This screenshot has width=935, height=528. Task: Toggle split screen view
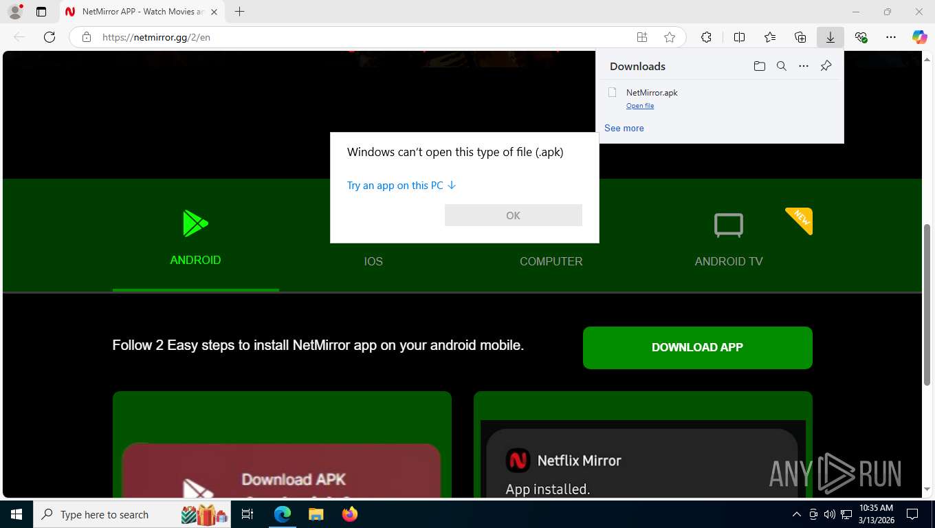pyautogui.click(x=739, y=37)
